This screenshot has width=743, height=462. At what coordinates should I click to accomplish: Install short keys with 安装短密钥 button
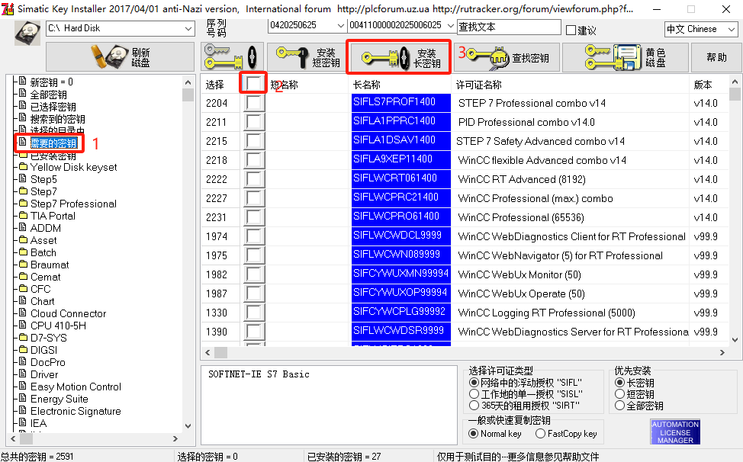(x=307, y=57)
